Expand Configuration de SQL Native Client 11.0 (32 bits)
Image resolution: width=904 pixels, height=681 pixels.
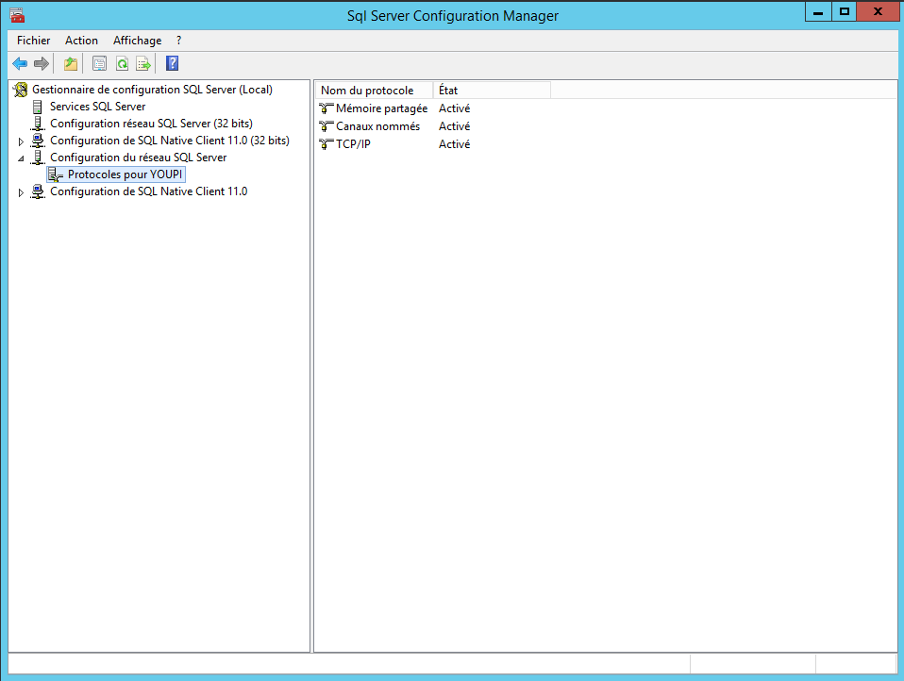pos(21,141)
